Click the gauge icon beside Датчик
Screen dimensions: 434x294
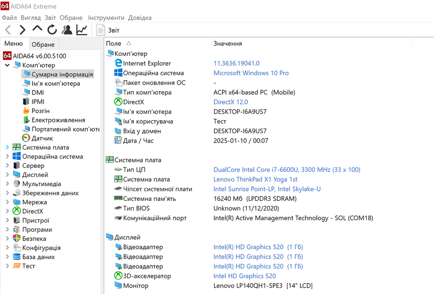pyautogui.click(x=26, y=138)
